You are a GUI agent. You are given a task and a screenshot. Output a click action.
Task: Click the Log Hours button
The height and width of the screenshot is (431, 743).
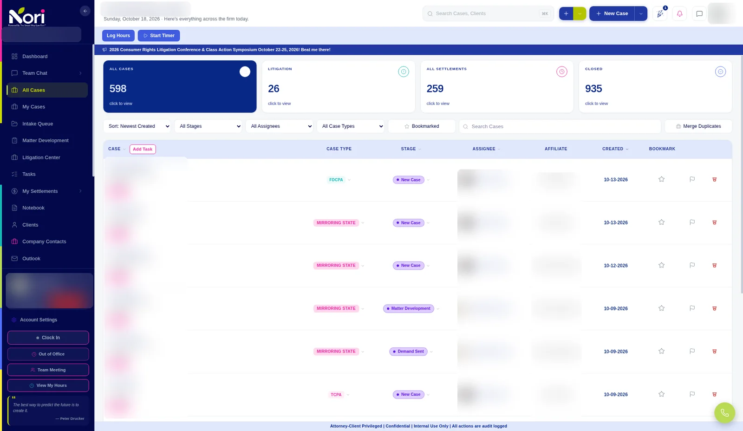pyautogui.click(x=118, y=35)
